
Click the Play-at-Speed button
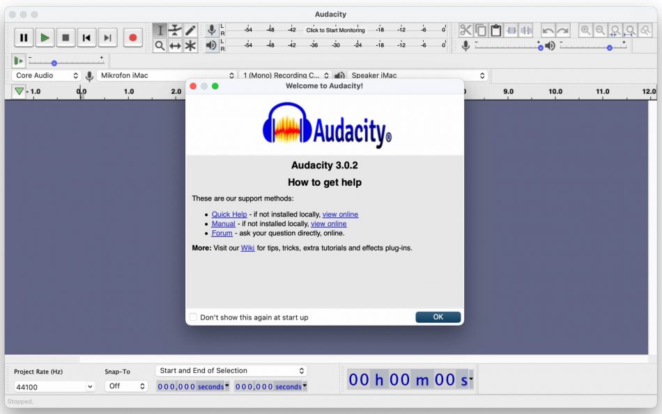[x=18, y=61]
